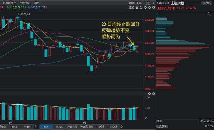
Task: Click the 3.03 volume axis label
Action: click(147, 108)
